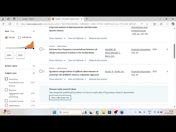Collapse the Subject area filter

pyautogui.click(x=34, y=73)
